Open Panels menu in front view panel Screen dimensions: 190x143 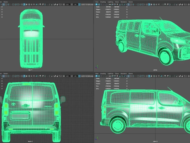6,73
